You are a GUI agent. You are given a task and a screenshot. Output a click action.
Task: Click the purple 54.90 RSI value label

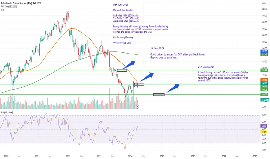click(x=264, y=126)
